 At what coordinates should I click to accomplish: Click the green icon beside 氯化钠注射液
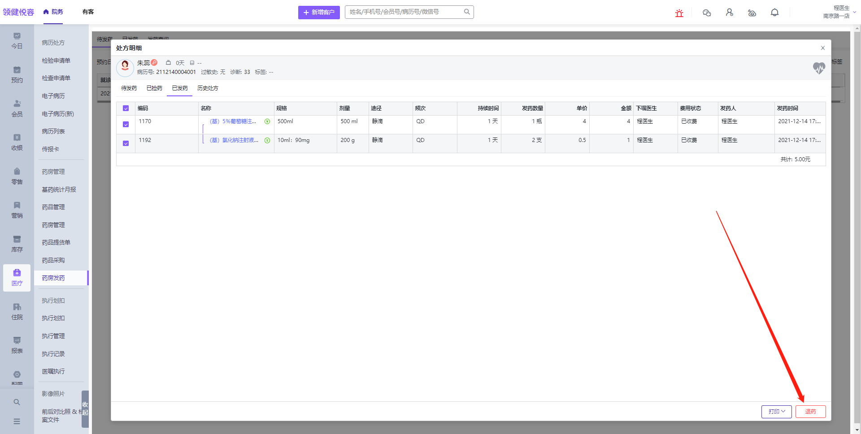tap(267, 140)
